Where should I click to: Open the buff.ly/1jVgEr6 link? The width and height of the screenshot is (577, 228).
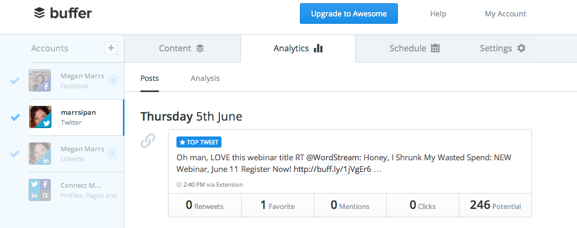(x=332, y=170)
